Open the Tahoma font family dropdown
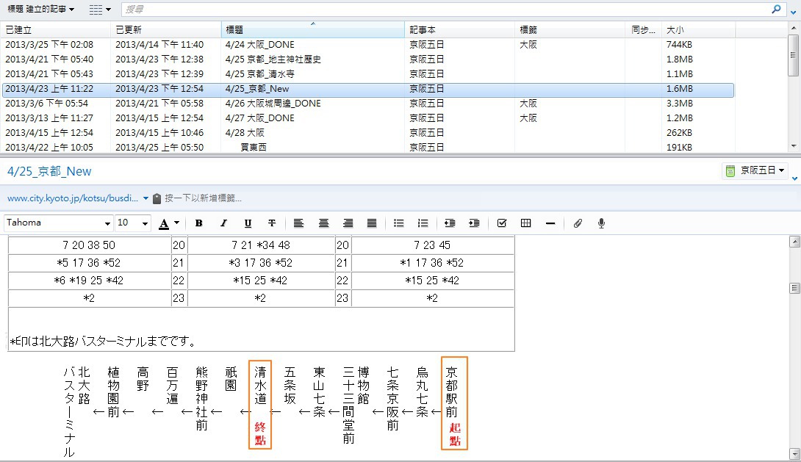The height and width of the screenshot is (462, 801). coord(108,223)
